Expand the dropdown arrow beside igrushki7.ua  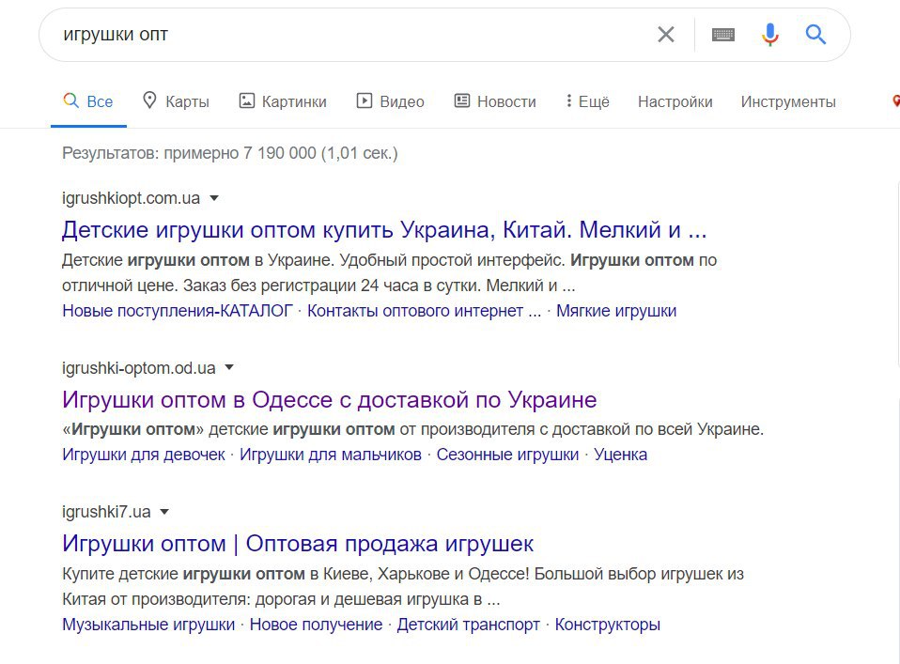(x=164, y=512)
